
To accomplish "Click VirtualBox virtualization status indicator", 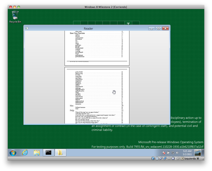I will pos(173,158).
